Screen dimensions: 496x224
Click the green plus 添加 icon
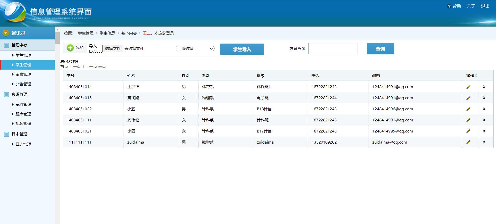click(70, 48)
